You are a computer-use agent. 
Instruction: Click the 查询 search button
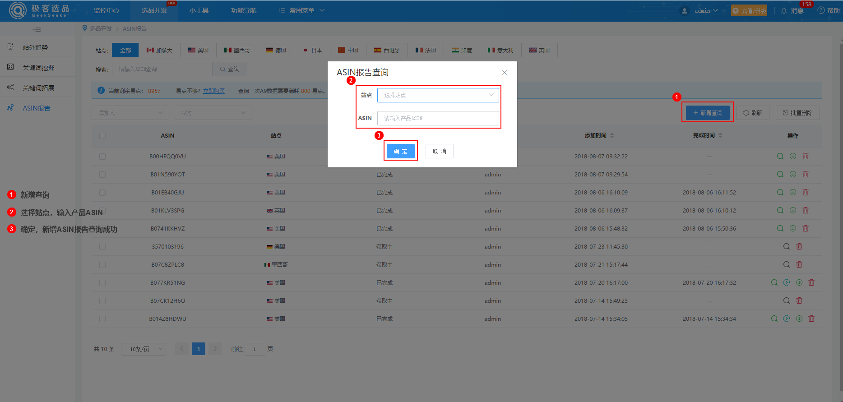[x=230, y=69]
